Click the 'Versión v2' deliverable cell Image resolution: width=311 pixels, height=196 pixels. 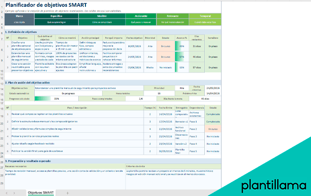click(182, 144)
